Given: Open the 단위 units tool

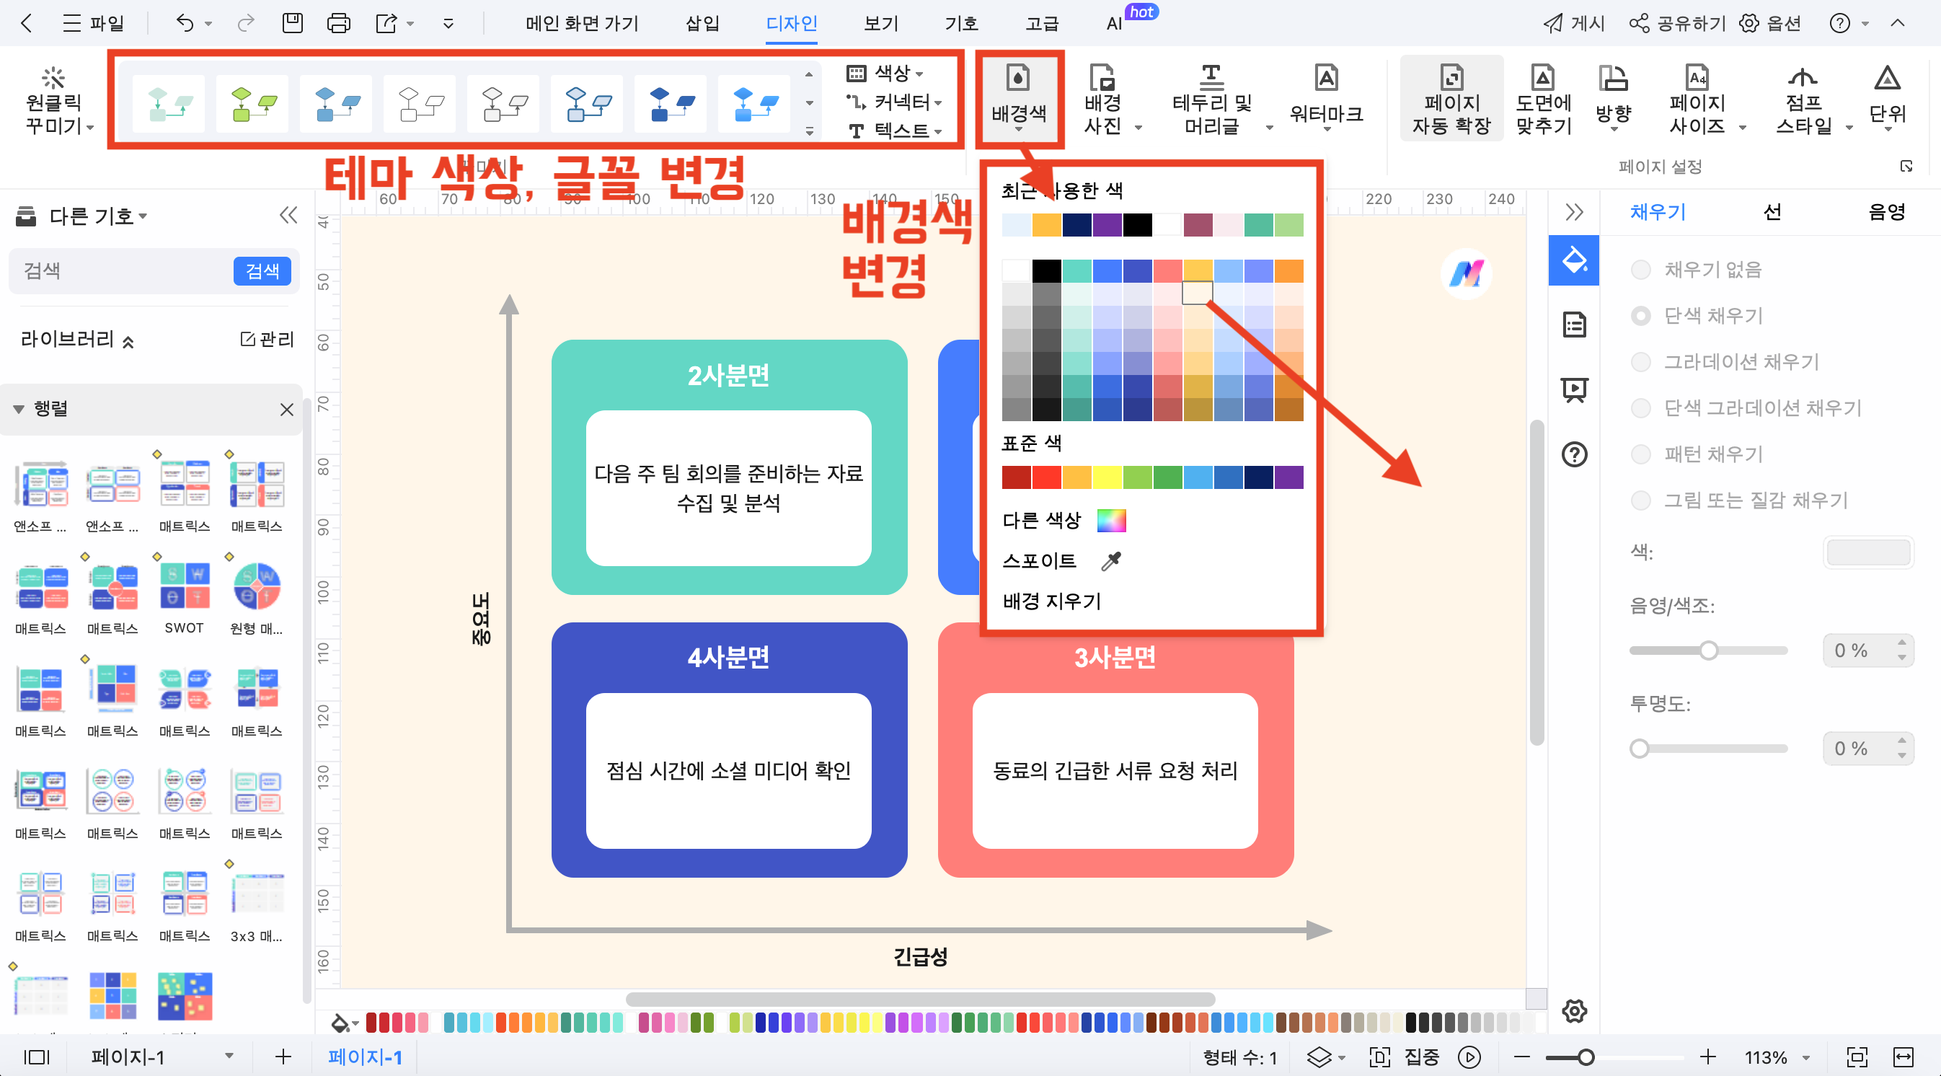Looking at the screenshot, I should [1887, 98].
